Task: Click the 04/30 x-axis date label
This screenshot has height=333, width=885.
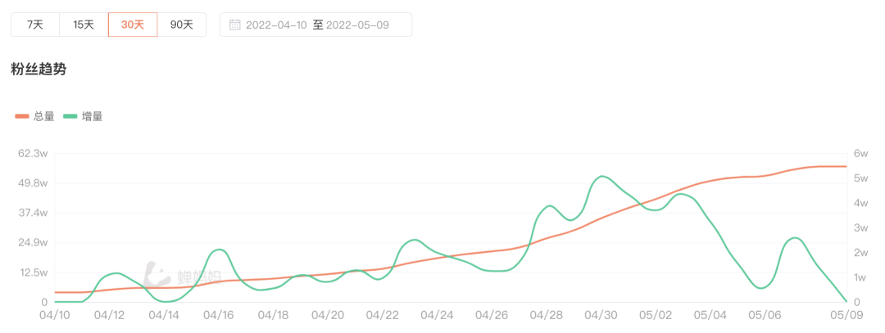Action: 601,315
